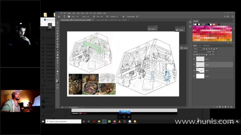Select the Zoom tool in toolbar
This screenshot has height=135, width=241.
(x=57, y=74)
